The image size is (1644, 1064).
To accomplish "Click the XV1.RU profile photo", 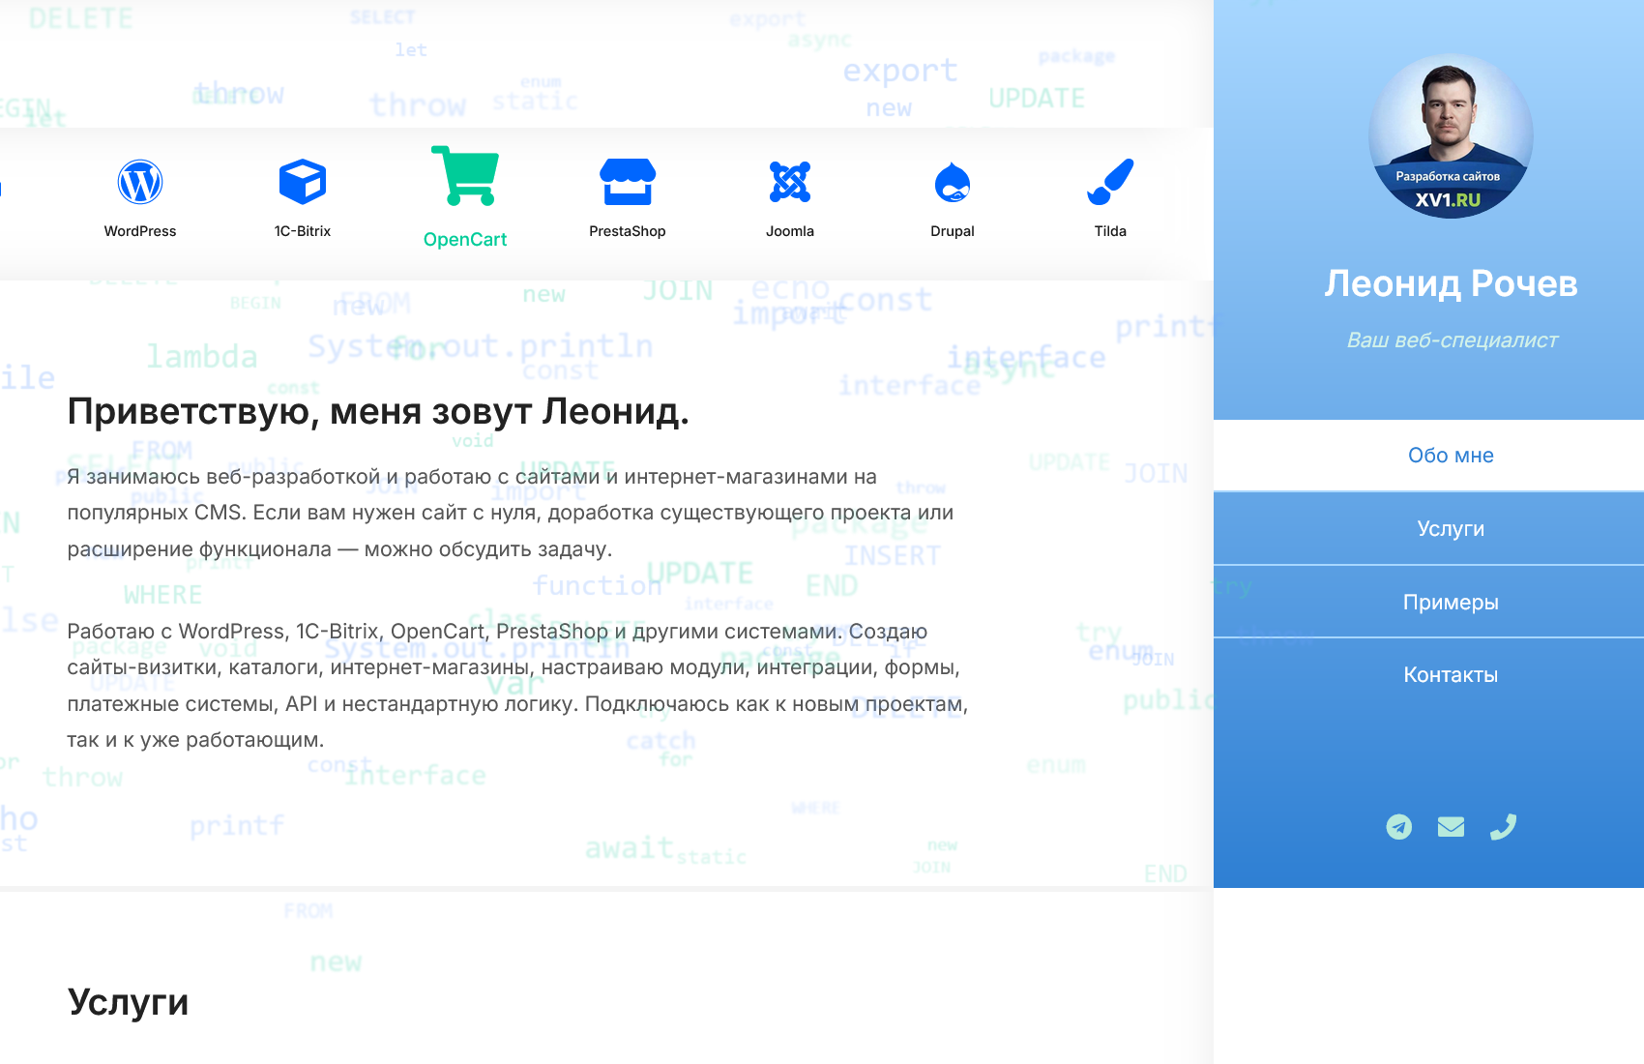I will (x=1451, y=138).
